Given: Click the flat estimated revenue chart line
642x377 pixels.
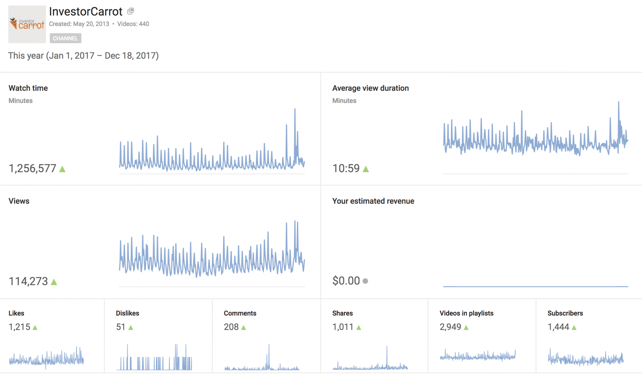Looking at the screenshot, I should 536,286.
